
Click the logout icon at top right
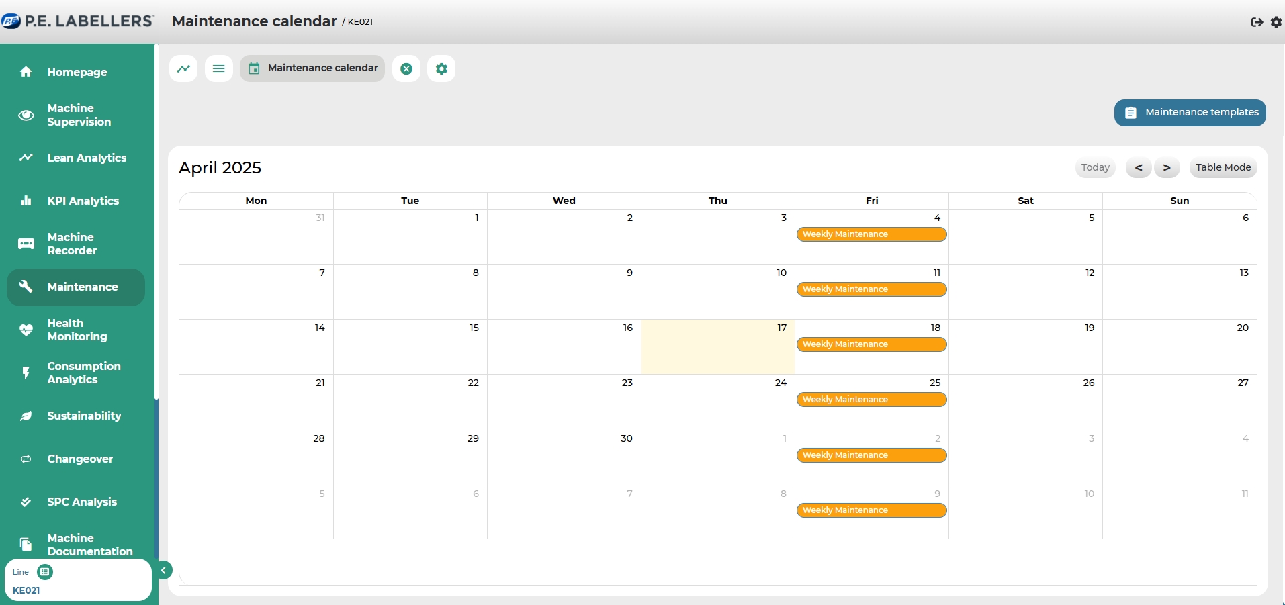tap(1257, 22)
